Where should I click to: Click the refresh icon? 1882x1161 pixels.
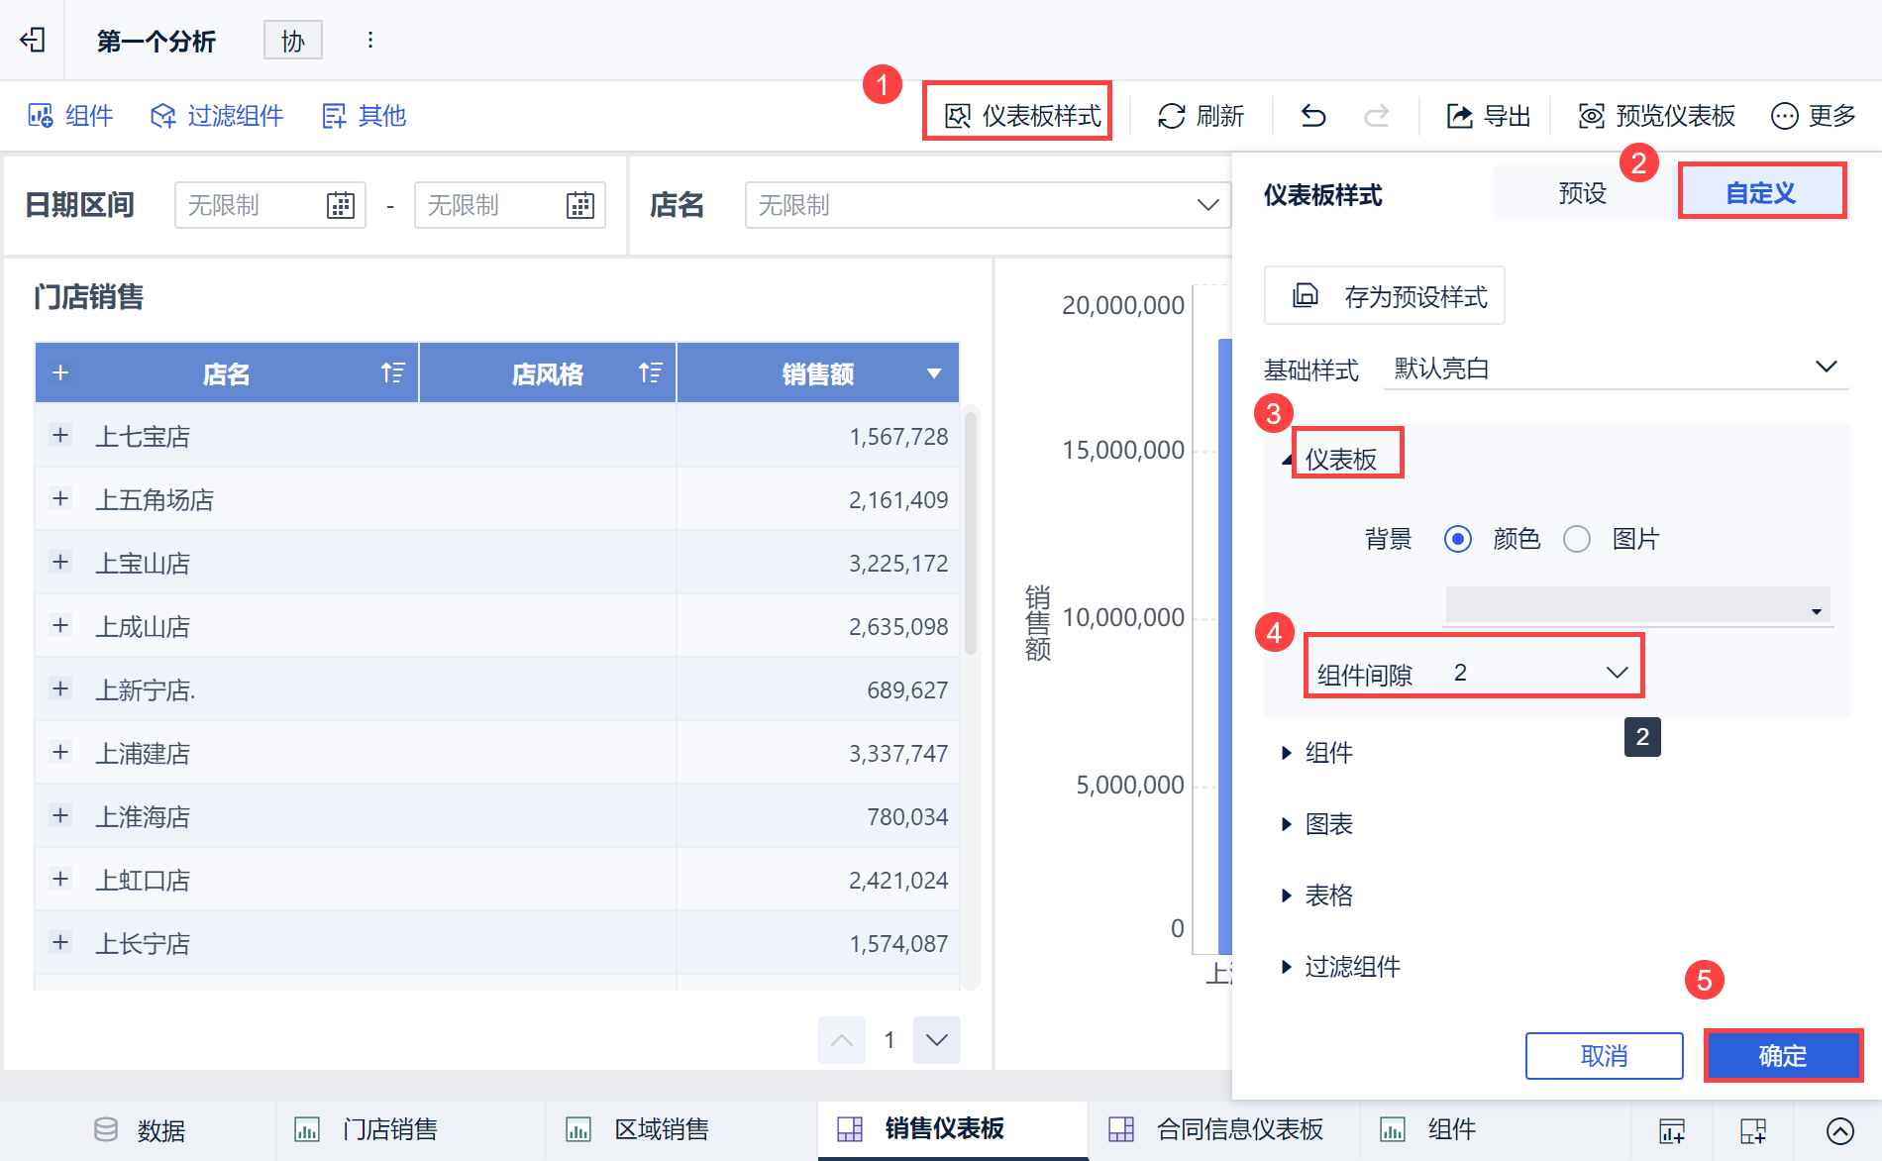coord(1172,116)
